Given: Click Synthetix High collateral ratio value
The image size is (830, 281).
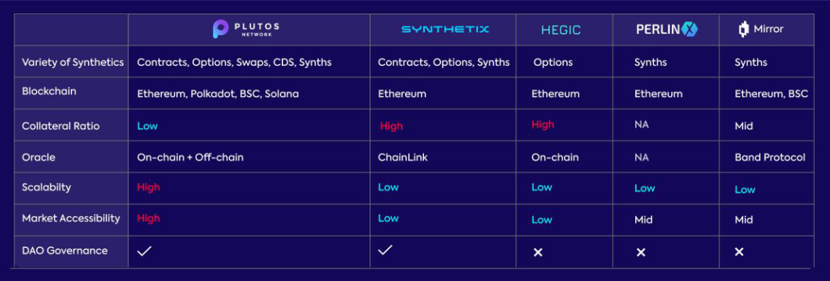Looking at the screenshot, I should click(391, 126).
